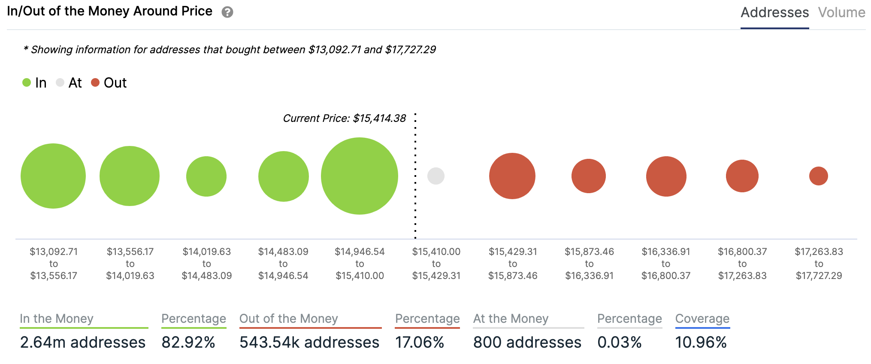Screen dimensions: 871x364
Task: Click the green bubble for $13,092.71 to $13,556.17
Action: (x=53, y=176)
